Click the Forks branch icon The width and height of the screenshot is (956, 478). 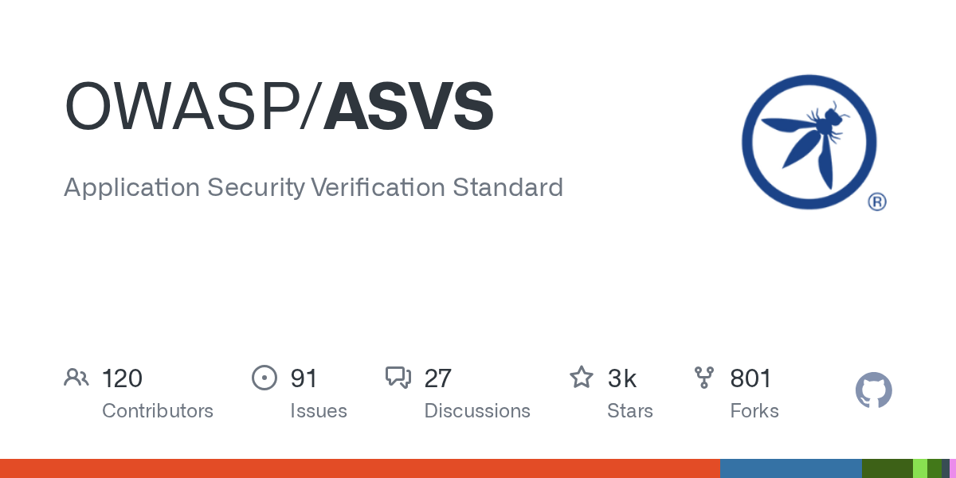(704, 378)
